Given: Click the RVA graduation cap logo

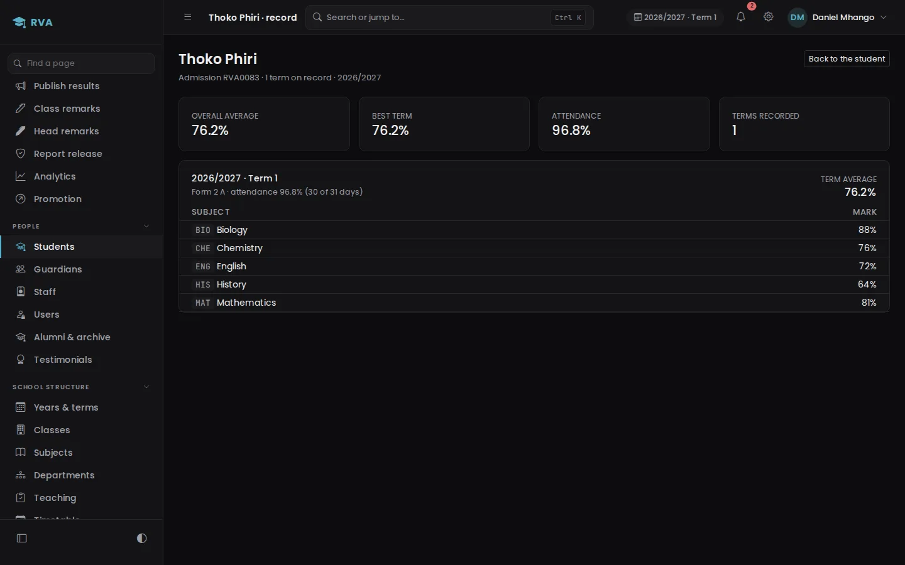Looking at the screenshot, I should [x=19, y=22].
